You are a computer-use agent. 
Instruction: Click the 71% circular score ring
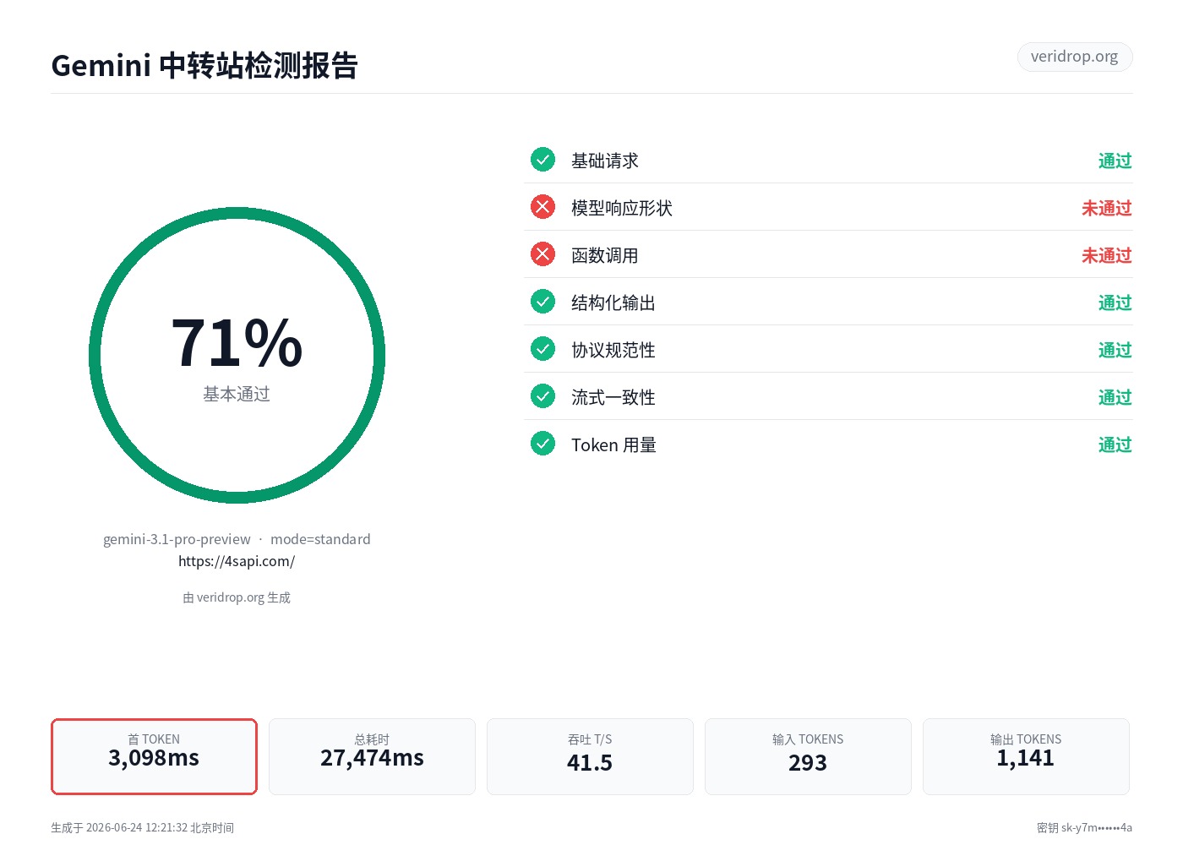click(x=237, y=356)
